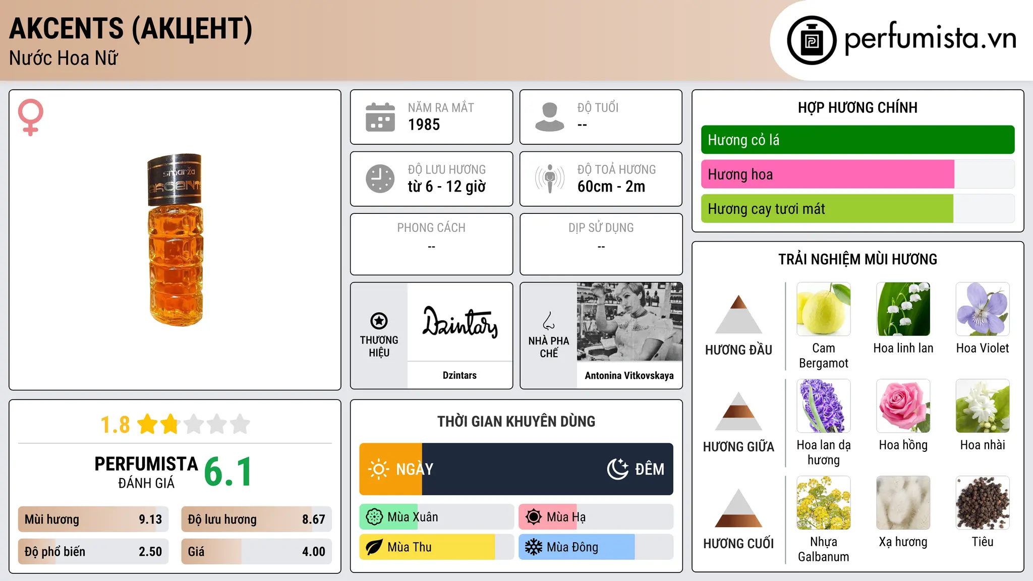
Task: Click the Mùa Hạ season bar
Action: click(x=596, y=517)
